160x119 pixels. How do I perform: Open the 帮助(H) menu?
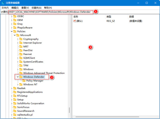tap(48, 8)
